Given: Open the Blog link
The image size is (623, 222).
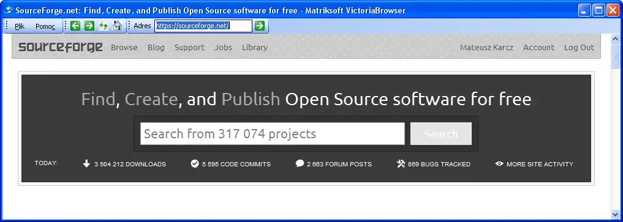Looking at the screenshot, I should [x=156, y=47].
